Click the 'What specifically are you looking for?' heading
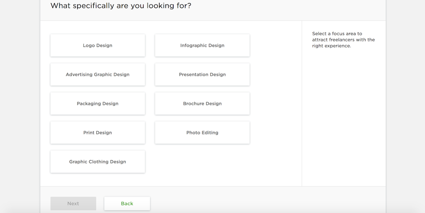Screen dimensions: 425x213 click(121, 6)
